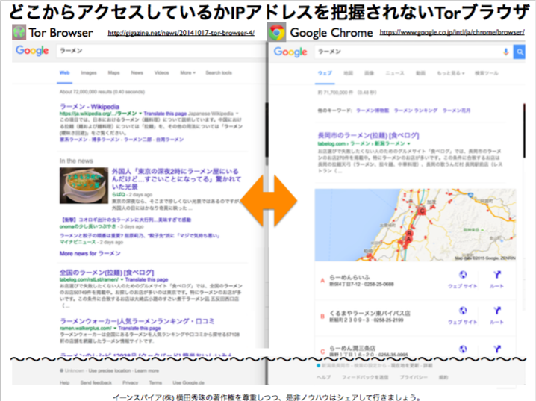Click map marker C on the map

(x=422, y=211)
